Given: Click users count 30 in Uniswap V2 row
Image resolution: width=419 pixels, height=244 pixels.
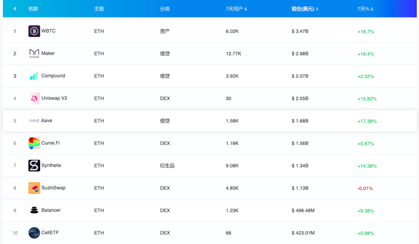Looking at the screenshot, I should (228, 99).
